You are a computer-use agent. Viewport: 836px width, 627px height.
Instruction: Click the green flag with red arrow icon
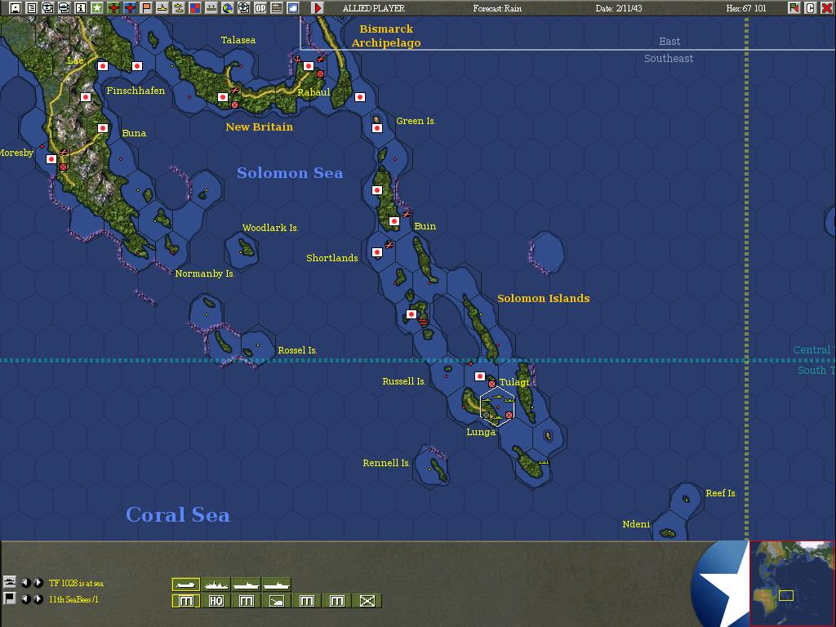794,8
